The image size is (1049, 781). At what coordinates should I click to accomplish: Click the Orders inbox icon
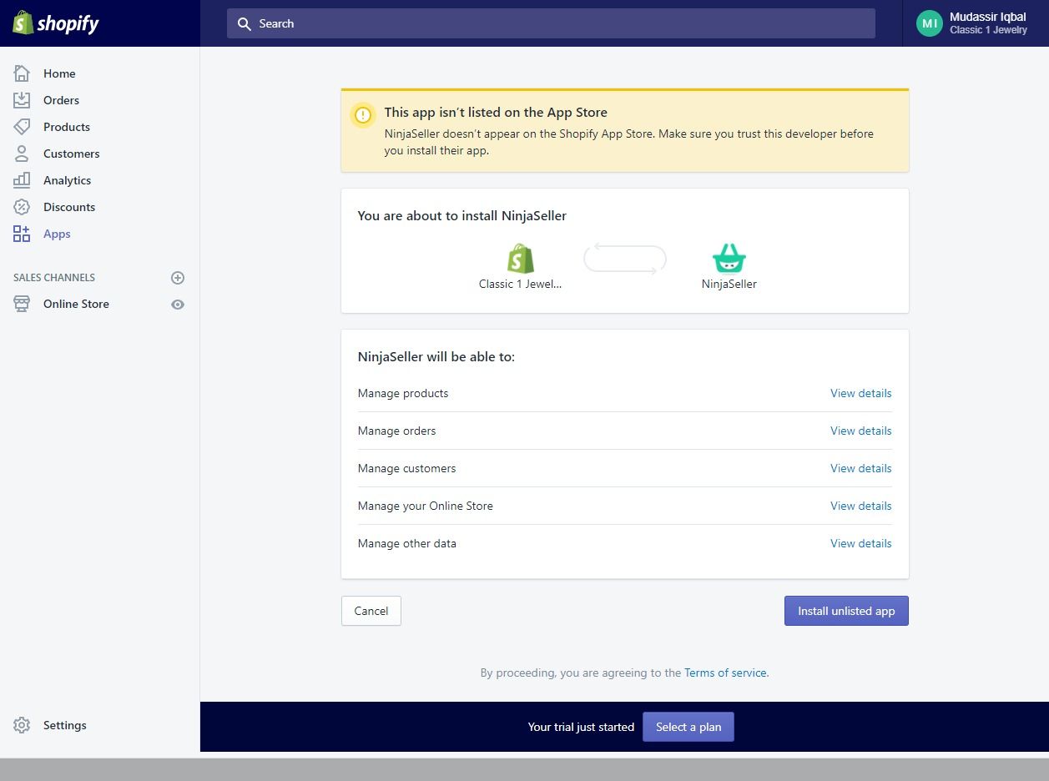point(22,100)
